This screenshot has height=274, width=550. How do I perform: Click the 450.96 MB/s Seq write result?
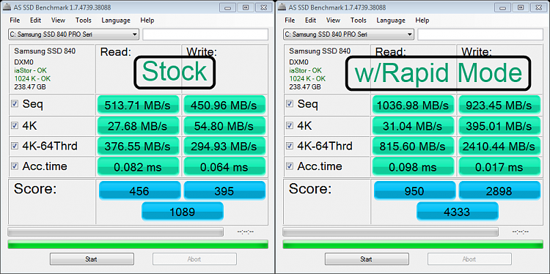click(x=224, y=105)
